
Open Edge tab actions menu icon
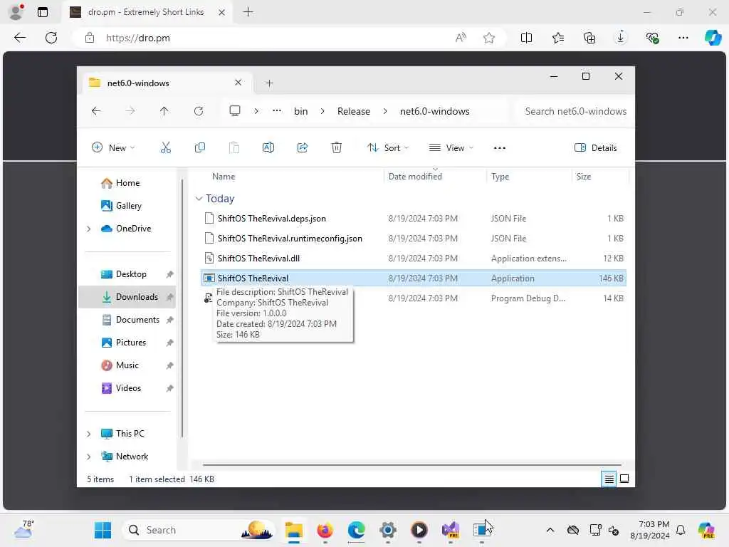(42, 12)
